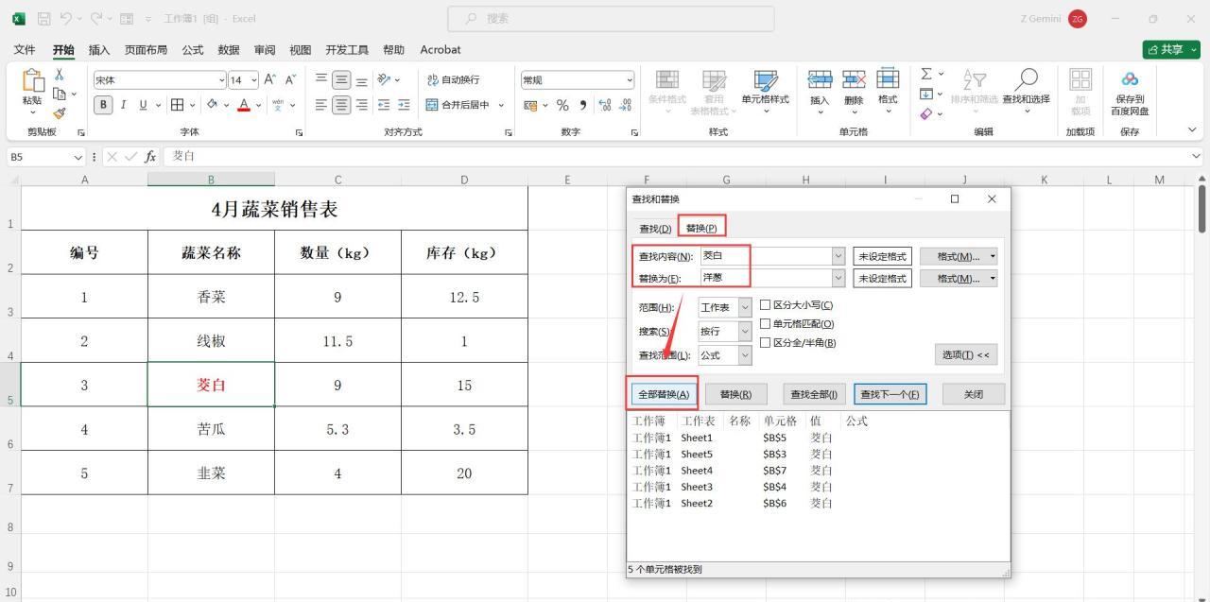Click the Underline U icon
Viewport: 1210px width, 602px height.
point(143,104)
